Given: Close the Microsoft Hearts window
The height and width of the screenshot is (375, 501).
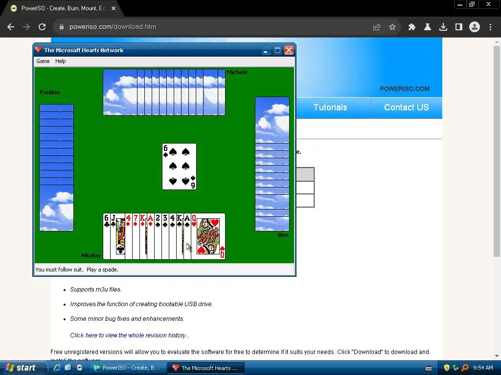Looking at the screenshot, I should 289,50.
